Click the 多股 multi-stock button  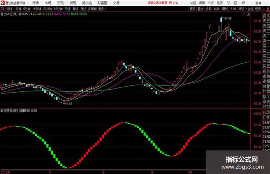pos(209,9)
